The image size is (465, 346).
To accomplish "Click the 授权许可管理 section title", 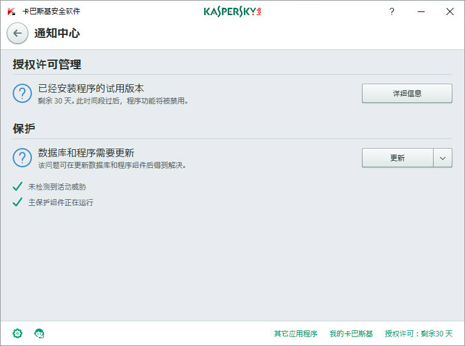I will (x=47, y=64).
